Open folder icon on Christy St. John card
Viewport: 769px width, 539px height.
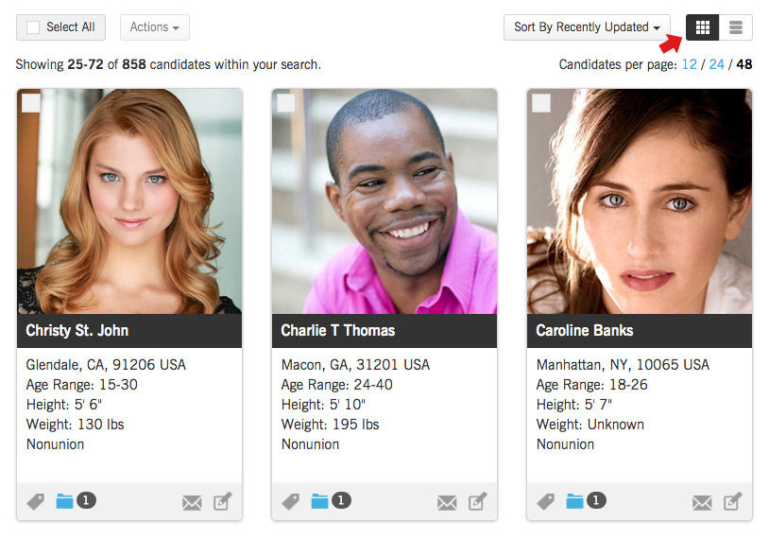[x=65, y=501]
